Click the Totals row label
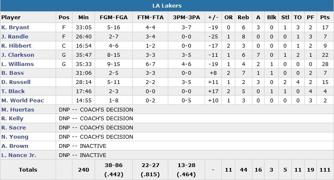Viewport: 334px width, 180px height. coord(28,170)
